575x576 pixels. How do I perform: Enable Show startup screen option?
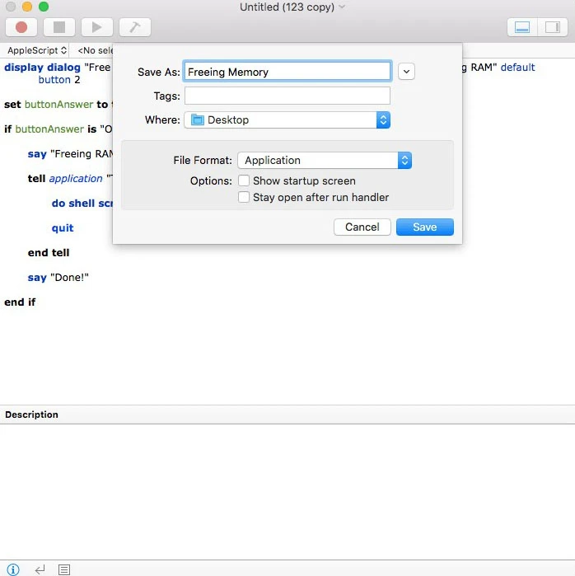244,180
